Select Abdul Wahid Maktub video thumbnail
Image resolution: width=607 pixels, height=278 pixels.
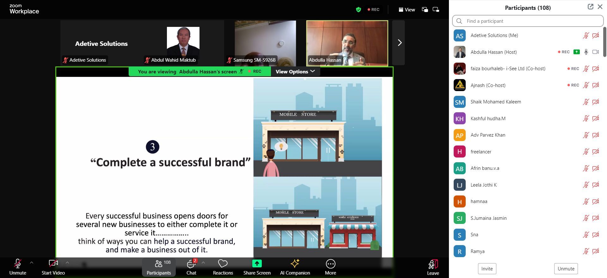(183, 43)
